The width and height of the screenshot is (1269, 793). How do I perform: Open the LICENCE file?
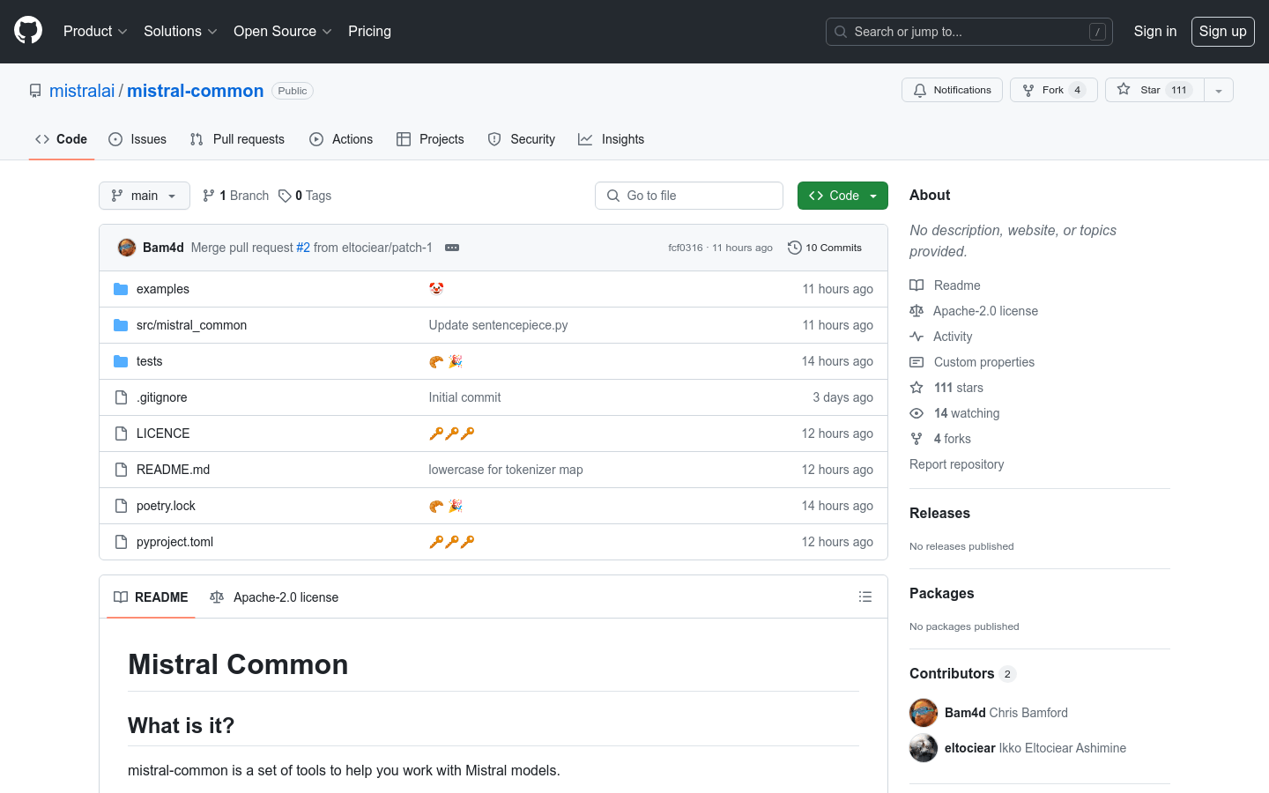(163, 434)
